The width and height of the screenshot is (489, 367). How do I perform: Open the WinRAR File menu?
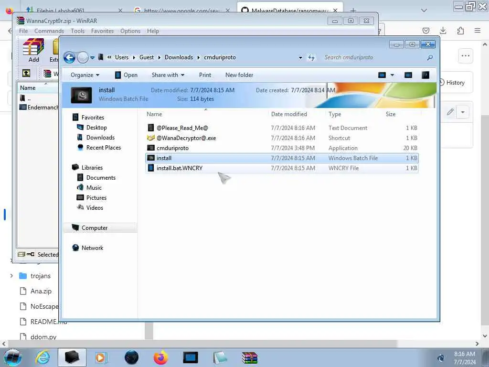pos(23,31)
